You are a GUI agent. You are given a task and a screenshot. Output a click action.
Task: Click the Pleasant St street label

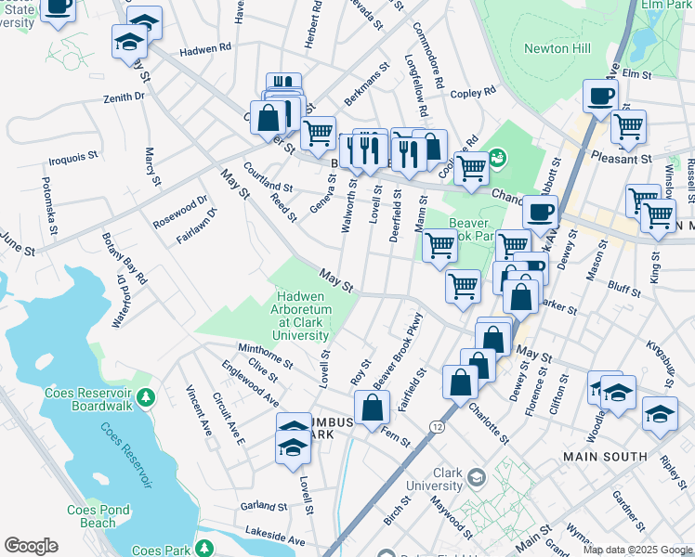[622, 158]
